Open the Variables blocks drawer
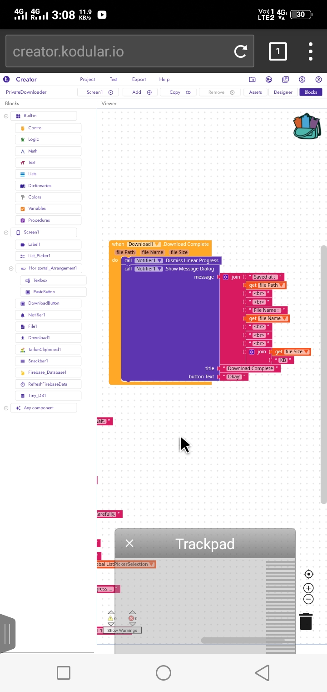This screenshot has height=692, width=327. 48,209
